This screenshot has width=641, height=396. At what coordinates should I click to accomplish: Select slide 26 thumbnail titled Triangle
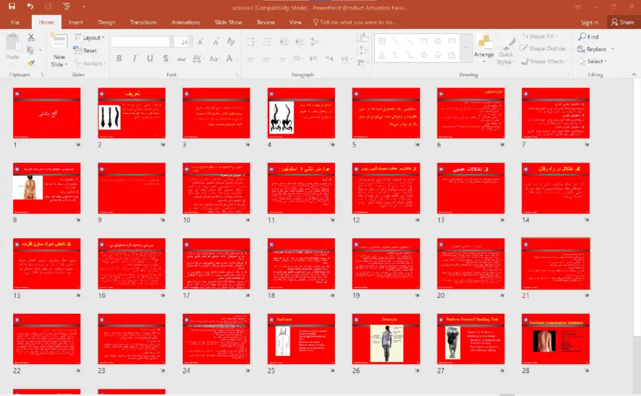click(386, 339)
